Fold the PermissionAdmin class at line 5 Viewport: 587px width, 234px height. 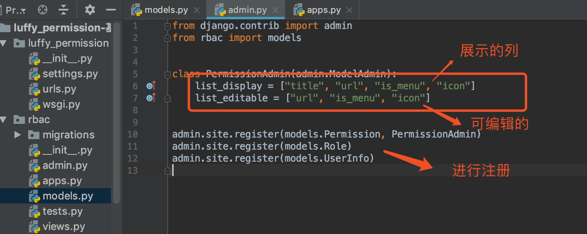pos(168,74)
